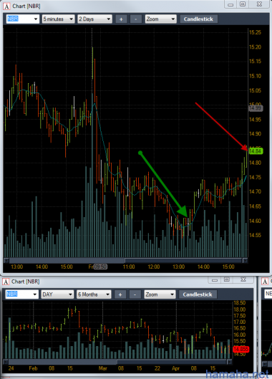Viewport: 272px width, 379px height.
Task: Click the app icon in the lower chart title bar
Action: 6,282
